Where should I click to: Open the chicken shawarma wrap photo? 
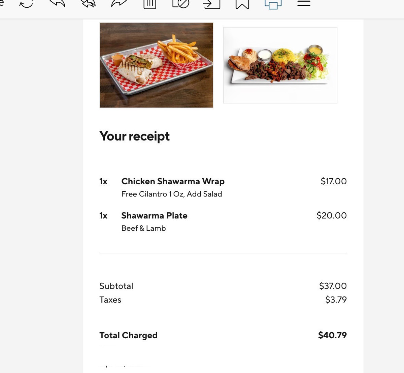(x=157, y=65)
